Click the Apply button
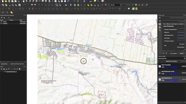 pos(182,53)
